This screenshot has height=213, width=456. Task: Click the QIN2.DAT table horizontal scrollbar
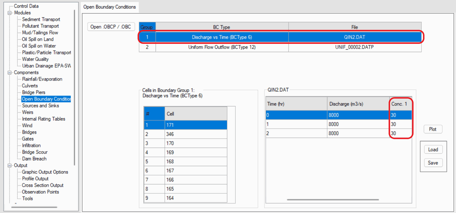click(x=333, y=200)
